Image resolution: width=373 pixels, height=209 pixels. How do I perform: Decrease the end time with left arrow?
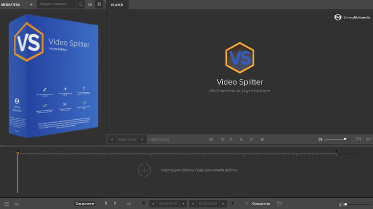[193, 203]
